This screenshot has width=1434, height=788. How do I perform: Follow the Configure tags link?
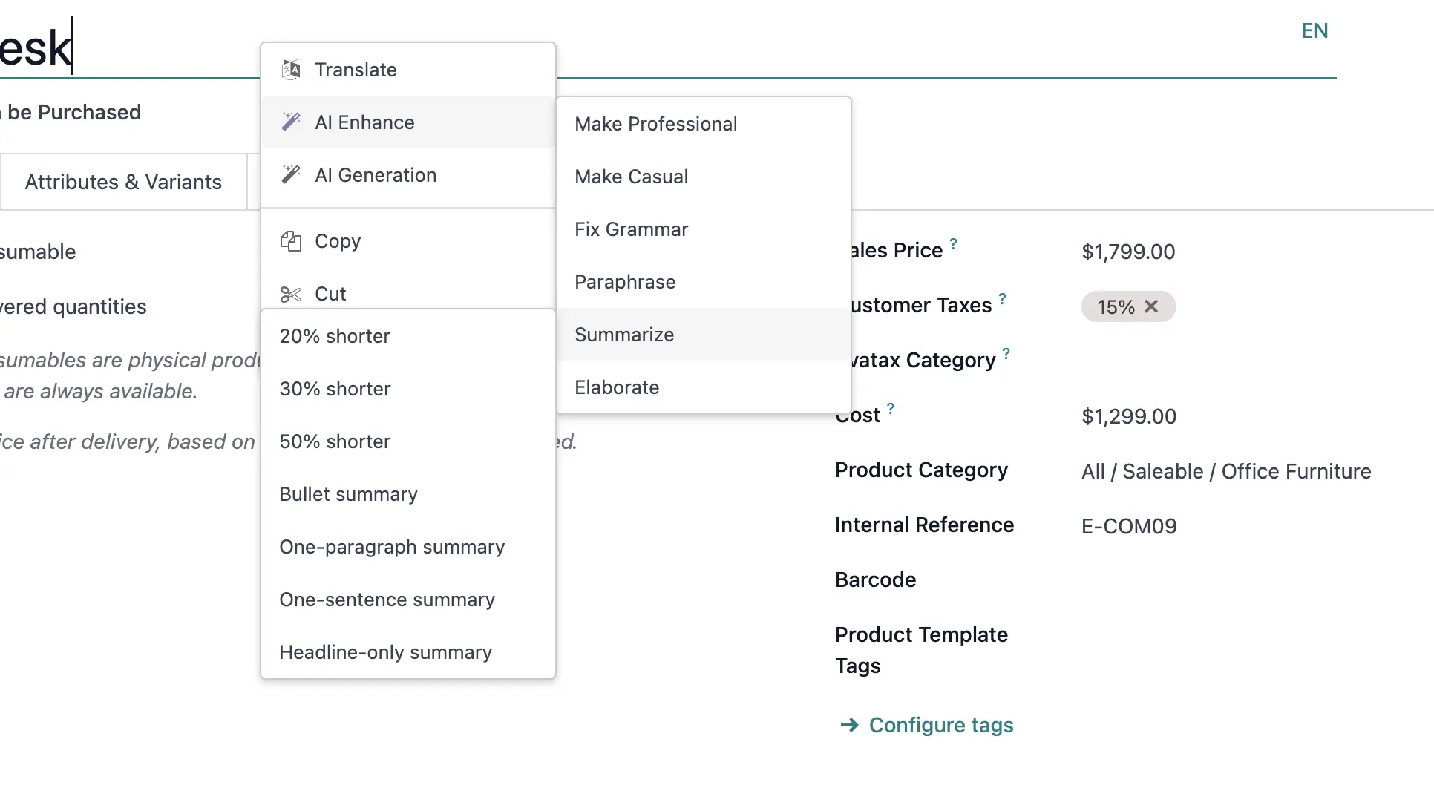[x=940, y=725]
